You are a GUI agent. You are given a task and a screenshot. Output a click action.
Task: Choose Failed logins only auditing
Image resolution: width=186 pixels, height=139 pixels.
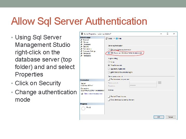[x=109, y=65]
